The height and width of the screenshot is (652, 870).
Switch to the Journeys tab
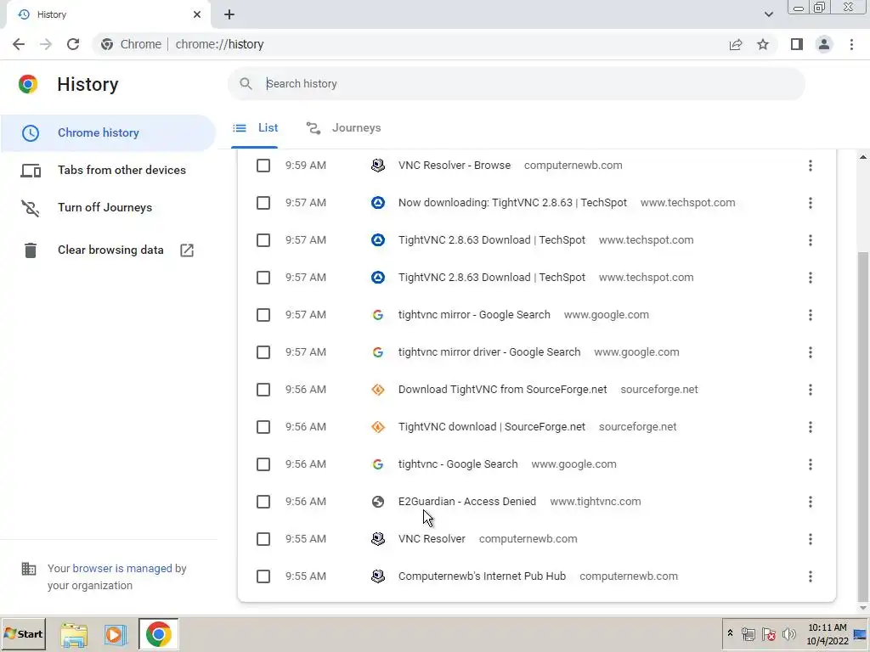343,128
